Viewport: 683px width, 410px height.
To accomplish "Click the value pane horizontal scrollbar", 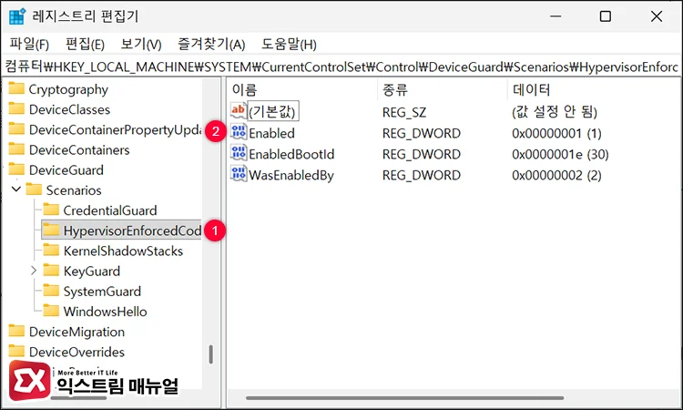I will (x=404, y=397).
